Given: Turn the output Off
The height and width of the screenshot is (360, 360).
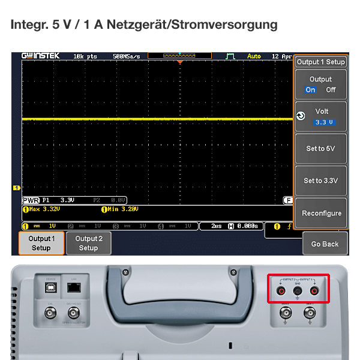Looking at the screenshot, I should click(331, 89).
